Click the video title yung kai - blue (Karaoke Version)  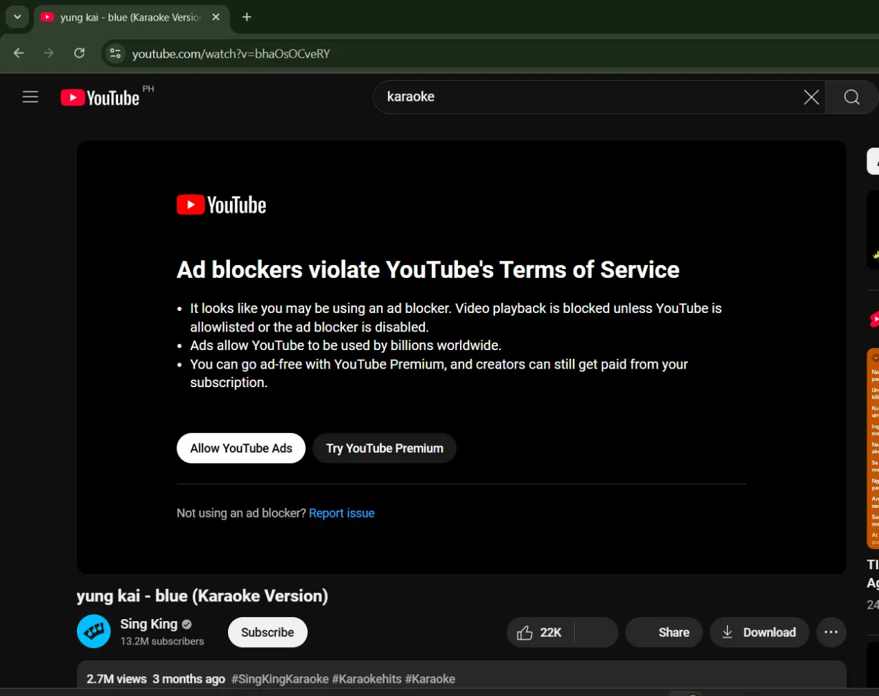203,596
